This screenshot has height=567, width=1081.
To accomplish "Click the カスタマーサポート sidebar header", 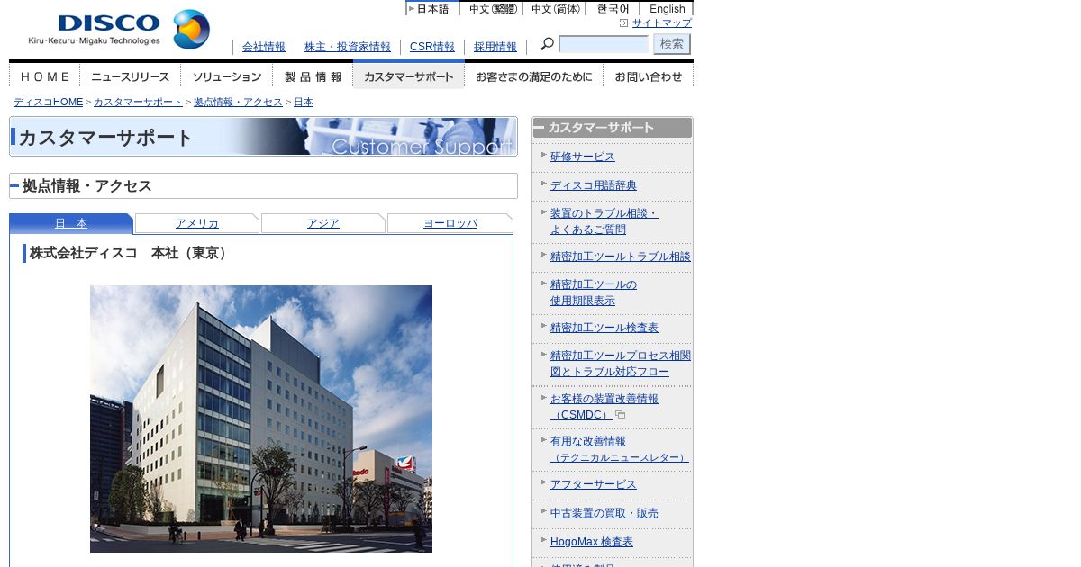I will (613, 128).
